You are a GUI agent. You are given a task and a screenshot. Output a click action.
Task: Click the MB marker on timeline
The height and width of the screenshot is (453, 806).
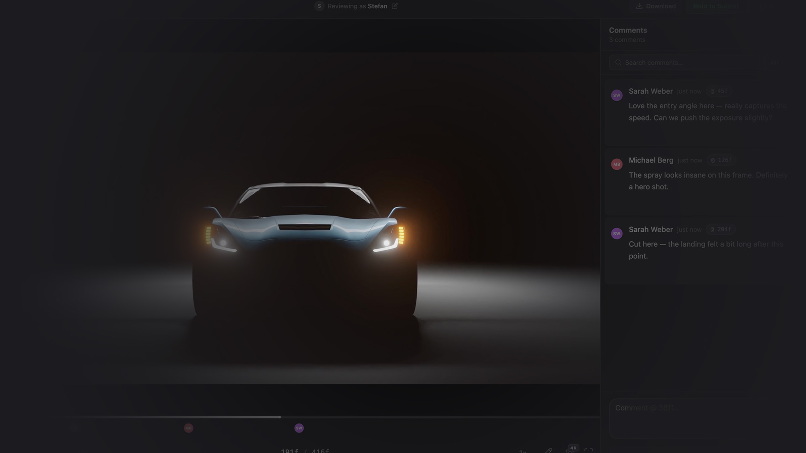pyautogui.click(x=188, y=428)
